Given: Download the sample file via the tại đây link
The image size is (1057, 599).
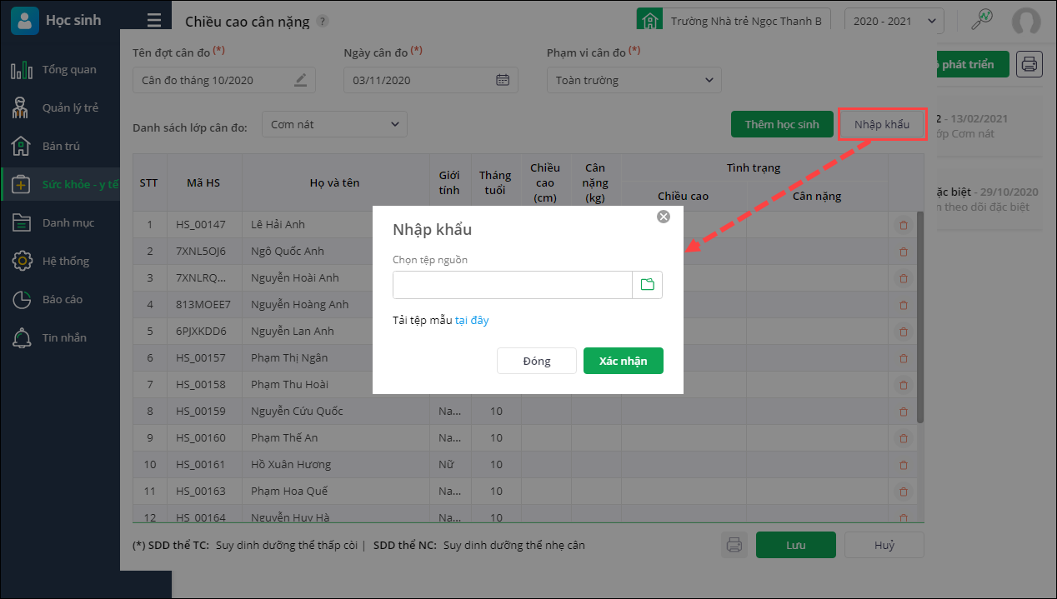Looking at the screenshot, I should (472, 320).
